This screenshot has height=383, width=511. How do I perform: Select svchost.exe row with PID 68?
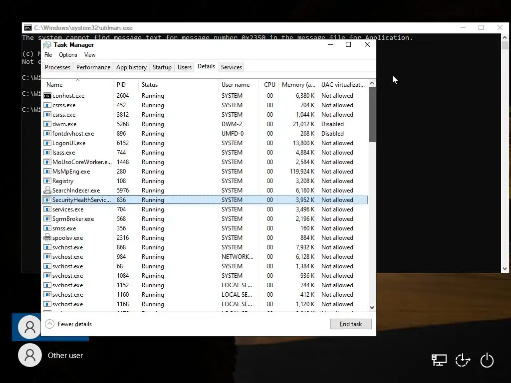205,266
